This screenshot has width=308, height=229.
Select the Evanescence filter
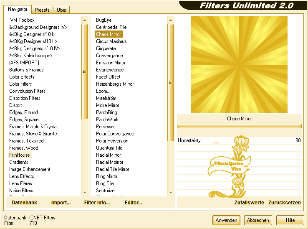[x=110, y=70]
